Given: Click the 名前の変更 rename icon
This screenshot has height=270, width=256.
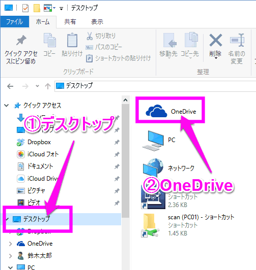Looking at the screenshot, I should (x=237, y=40).
